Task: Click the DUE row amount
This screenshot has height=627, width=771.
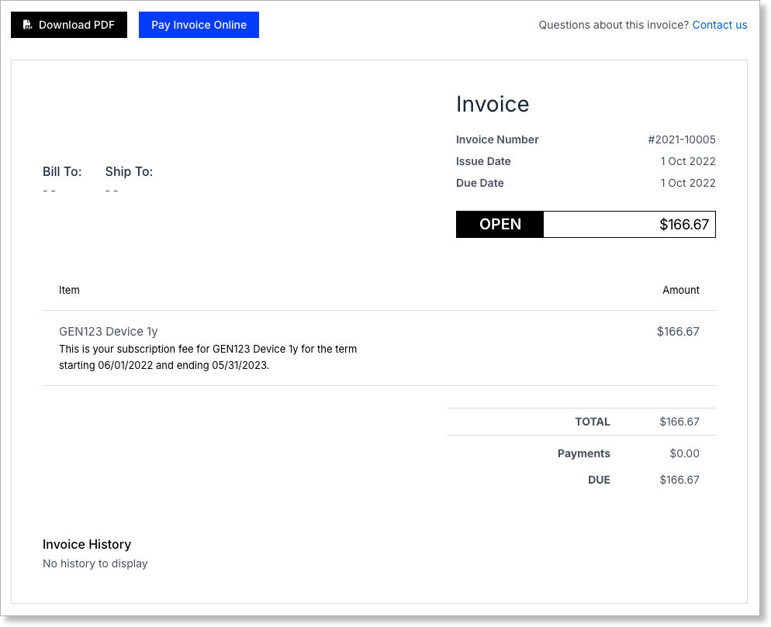Action: pyautogui.click(x=679, y=480)
